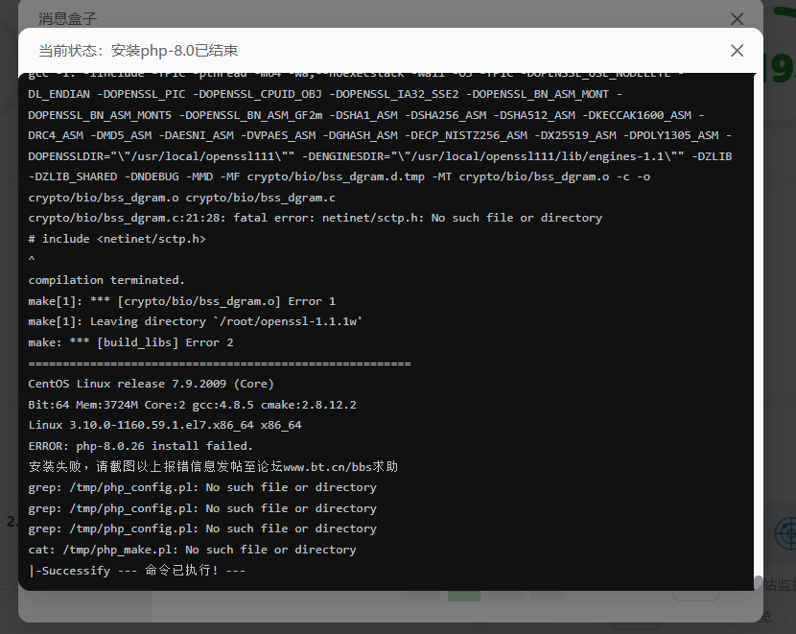
Task: Click the 'Leaving directory /root/openssl-1.1.1w' line
Action: tap(195, 322)
